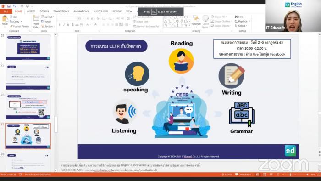Viewport: 321px width, 181px height.
Task: Toggle the Notes pane in status bar
Action: point(227,175)
